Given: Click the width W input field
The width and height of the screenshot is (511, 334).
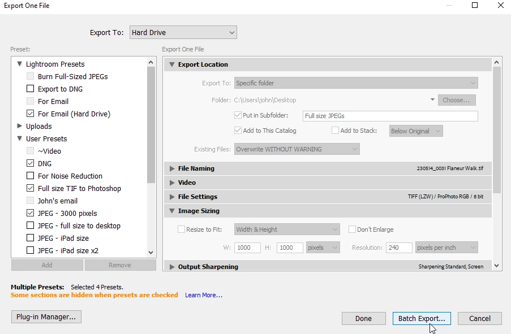Looking at the screenshot, I should point(247,248).
